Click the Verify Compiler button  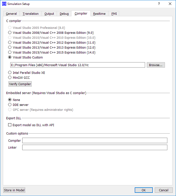pos(20,84)
